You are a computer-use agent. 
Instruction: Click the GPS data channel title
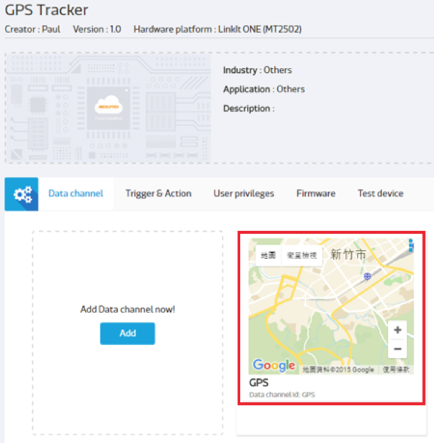click(258, 383)
